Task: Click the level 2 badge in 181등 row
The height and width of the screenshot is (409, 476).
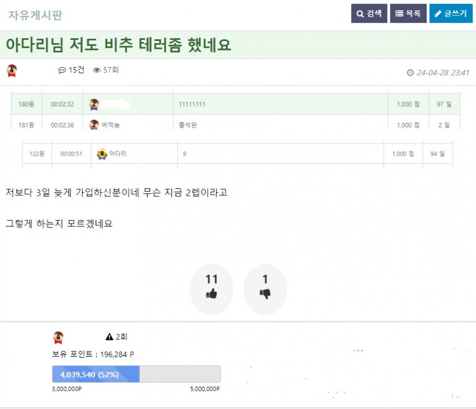Action: pos(94,125)
